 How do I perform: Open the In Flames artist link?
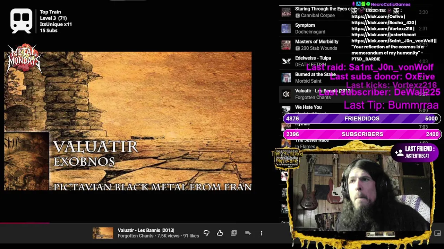coord(305,147)
